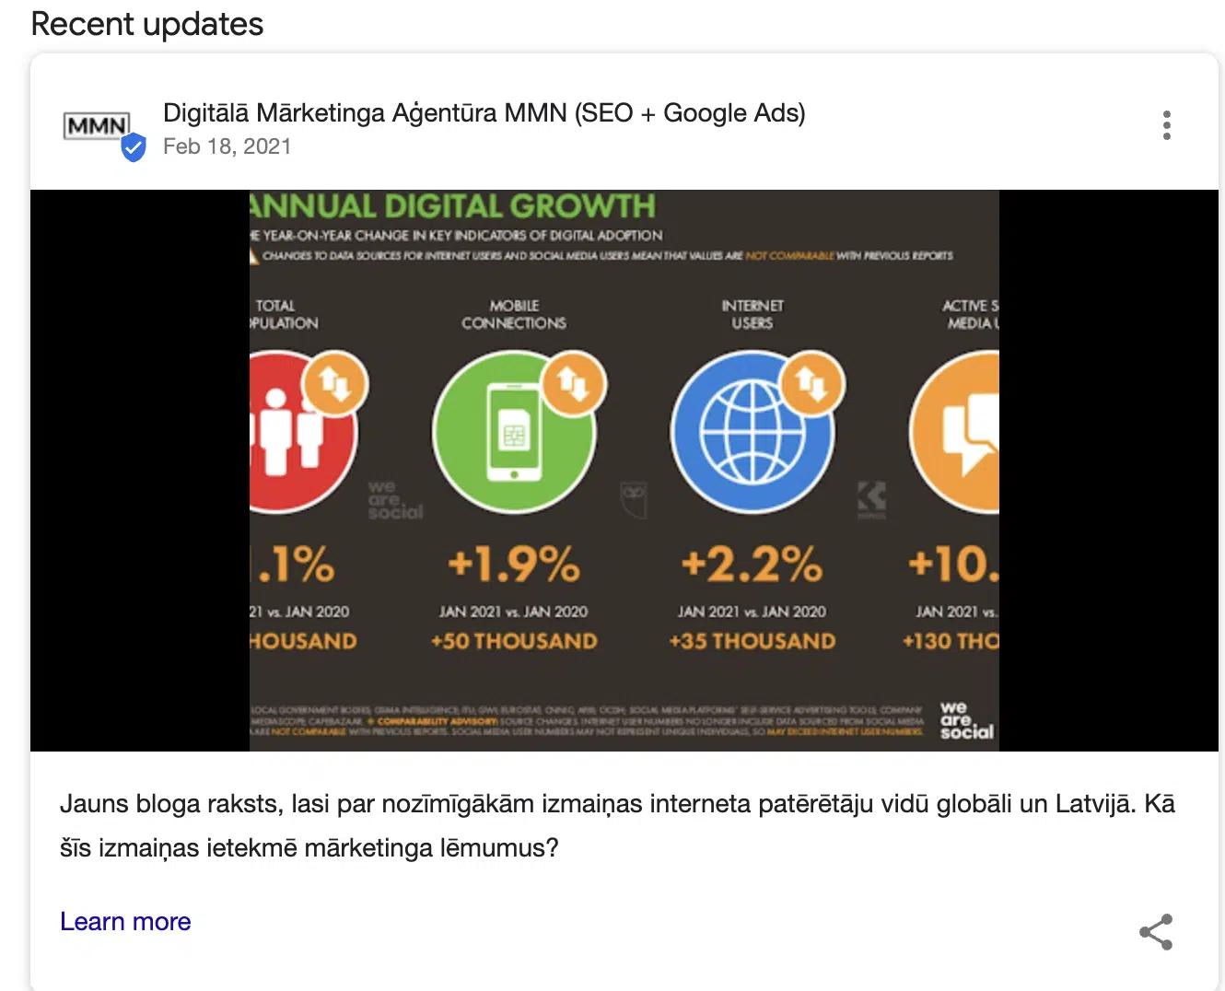The image size is (1225, 991).
Task: Open the three-dot options menu
Action: tap(1166, 125)
